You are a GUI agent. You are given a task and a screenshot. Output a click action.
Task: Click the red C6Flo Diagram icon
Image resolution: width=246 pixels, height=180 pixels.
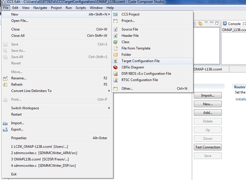pyautogui.click(x=116, y=67)
